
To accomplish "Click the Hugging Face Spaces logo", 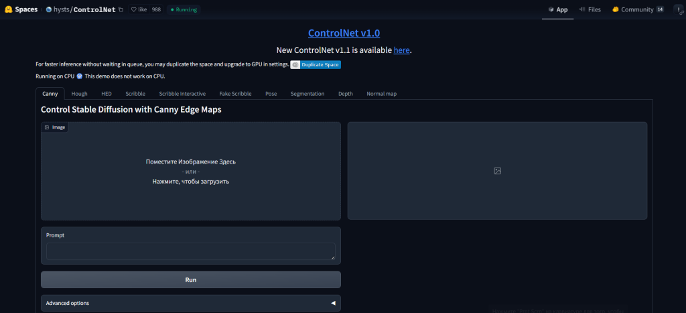I will click(8, 9).
